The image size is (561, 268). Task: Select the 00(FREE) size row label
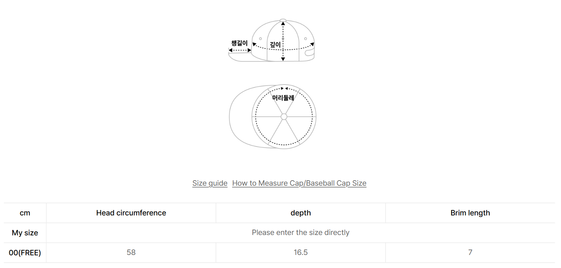coord(25,252)
